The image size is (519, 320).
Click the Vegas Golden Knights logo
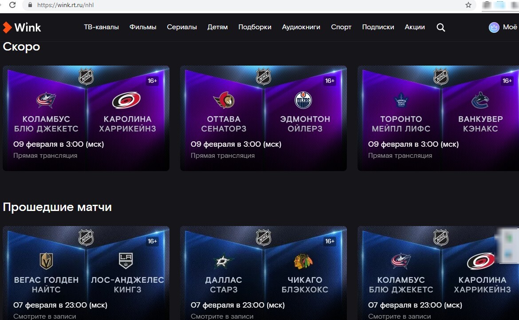tap(46, 261)
